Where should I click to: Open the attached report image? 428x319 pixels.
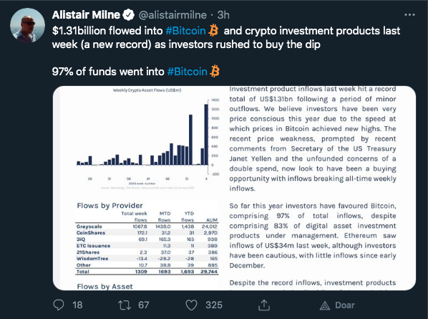click(234, 188)
